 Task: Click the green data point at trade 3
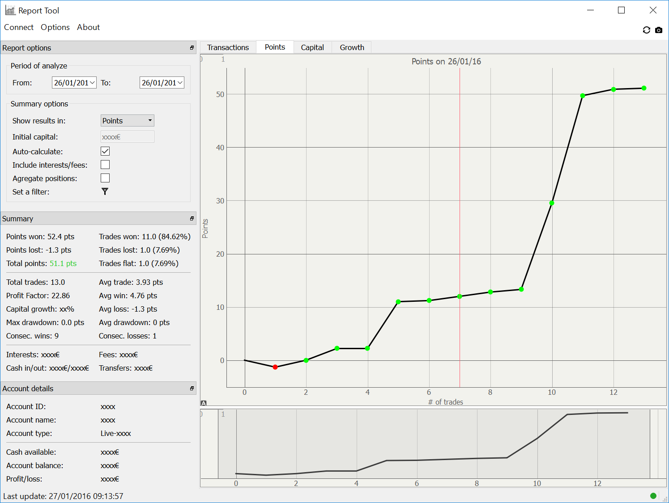tap(337, 348)
